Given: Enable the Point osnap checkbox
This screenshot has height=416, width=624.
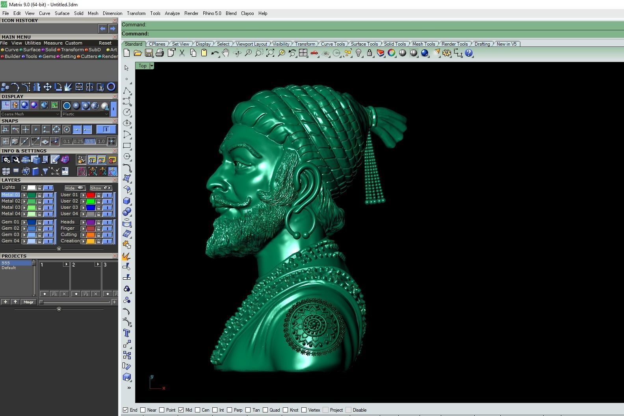Looking at the screenshot, I should pos(162,410).
